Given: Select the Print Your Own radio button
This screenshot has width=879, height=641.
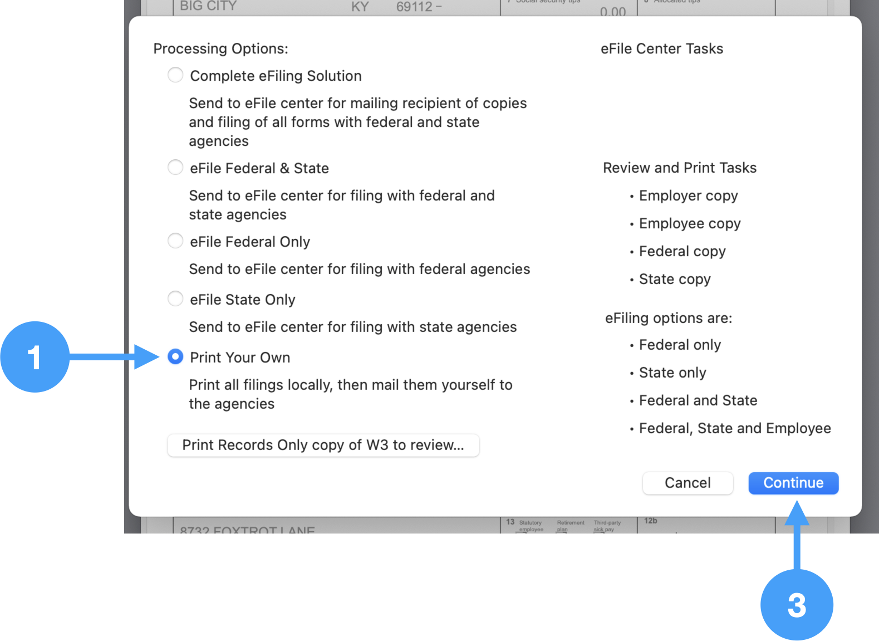Looking at the screenshot, I should coord(175,357).
